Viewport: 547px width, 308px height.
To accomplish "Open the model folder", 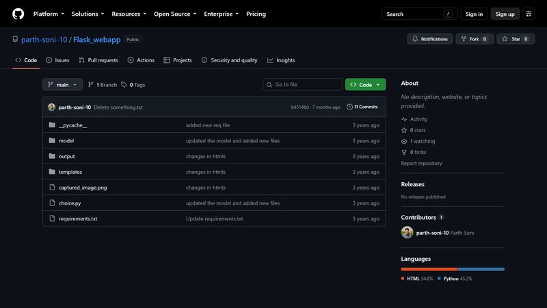I will (x=66, y=141).
